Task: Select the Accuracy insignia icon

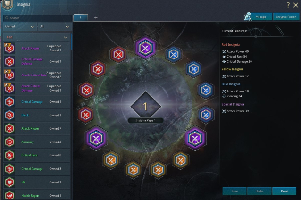Action: click(x=9, y=142)
